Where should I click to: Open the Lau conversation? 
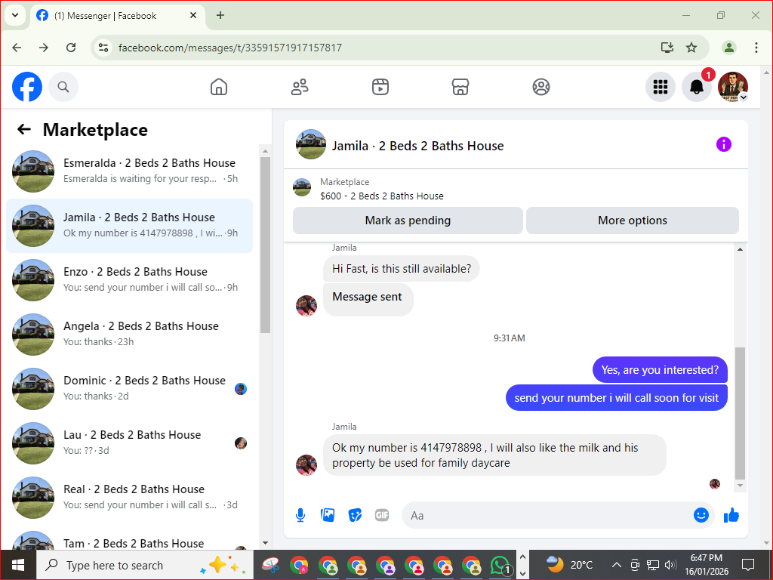tap(130, 443)
